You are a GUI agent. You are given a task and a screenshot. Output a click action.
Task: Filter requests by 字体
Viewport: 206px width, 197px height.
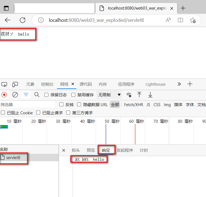click(x=190, y=105)
